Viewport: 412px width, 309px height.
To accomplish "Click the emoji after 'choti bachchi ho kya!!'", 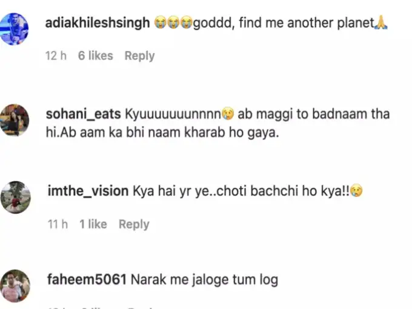I will (356, 191).
